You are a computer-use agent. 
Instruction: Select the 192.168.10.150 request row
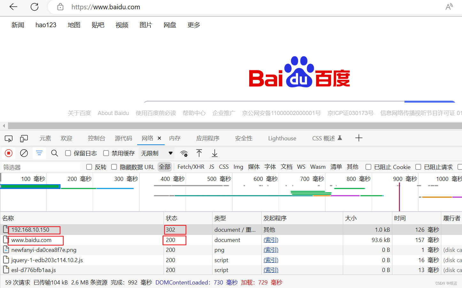pyautogui.click(x=231, y=230)
